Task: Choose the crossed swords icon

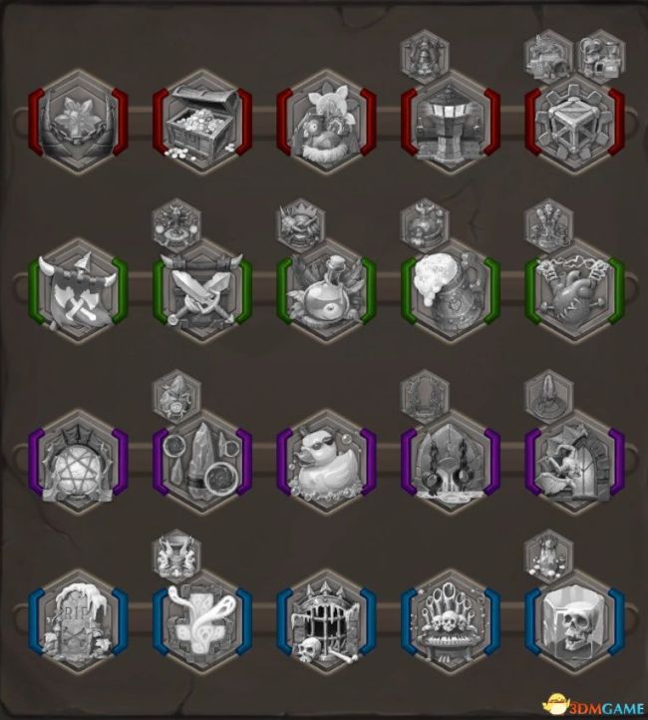Action: tap(202, 291)
